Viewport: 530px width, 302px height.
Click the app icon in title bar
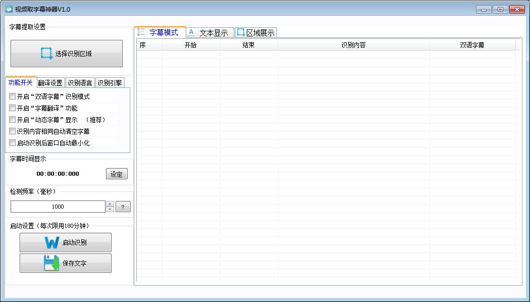coord(9,9)
